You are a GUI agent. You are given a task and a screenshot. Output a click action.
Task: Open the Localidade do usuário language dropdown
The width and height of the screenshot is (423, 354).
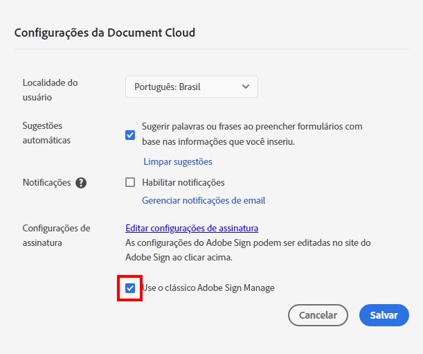click(x=192, y=87)
